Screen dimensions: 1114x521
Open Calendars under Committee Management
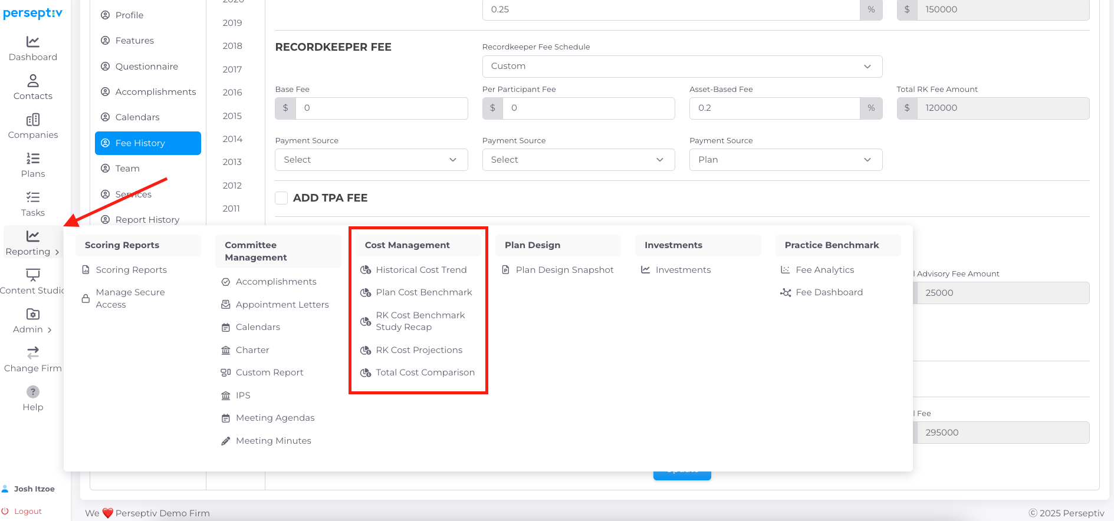(x=258, y=327)
